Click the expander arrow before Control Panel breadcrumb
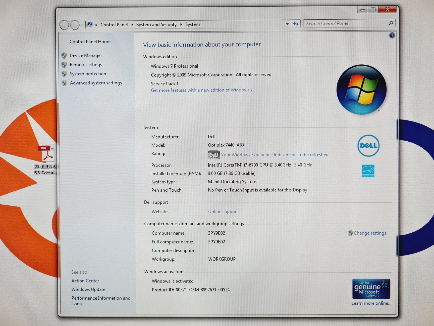The height and width of the screenshot is (326, 434). point(96,25)
